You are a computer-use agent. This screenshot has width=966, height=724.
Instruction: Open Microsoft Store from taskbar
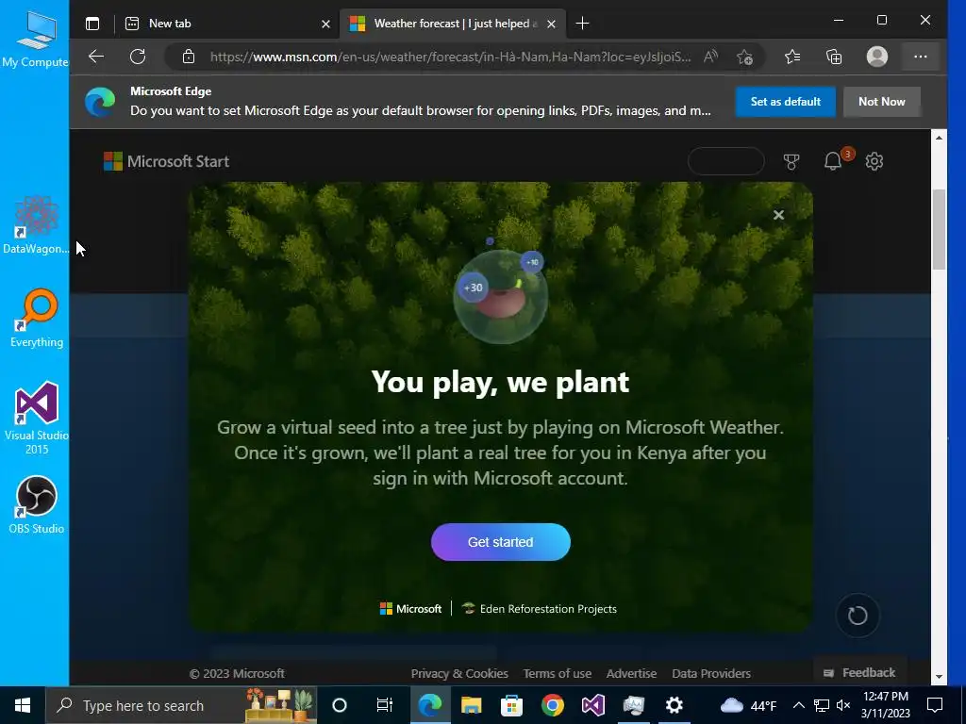pyautogui.click(x=511, y=705)
